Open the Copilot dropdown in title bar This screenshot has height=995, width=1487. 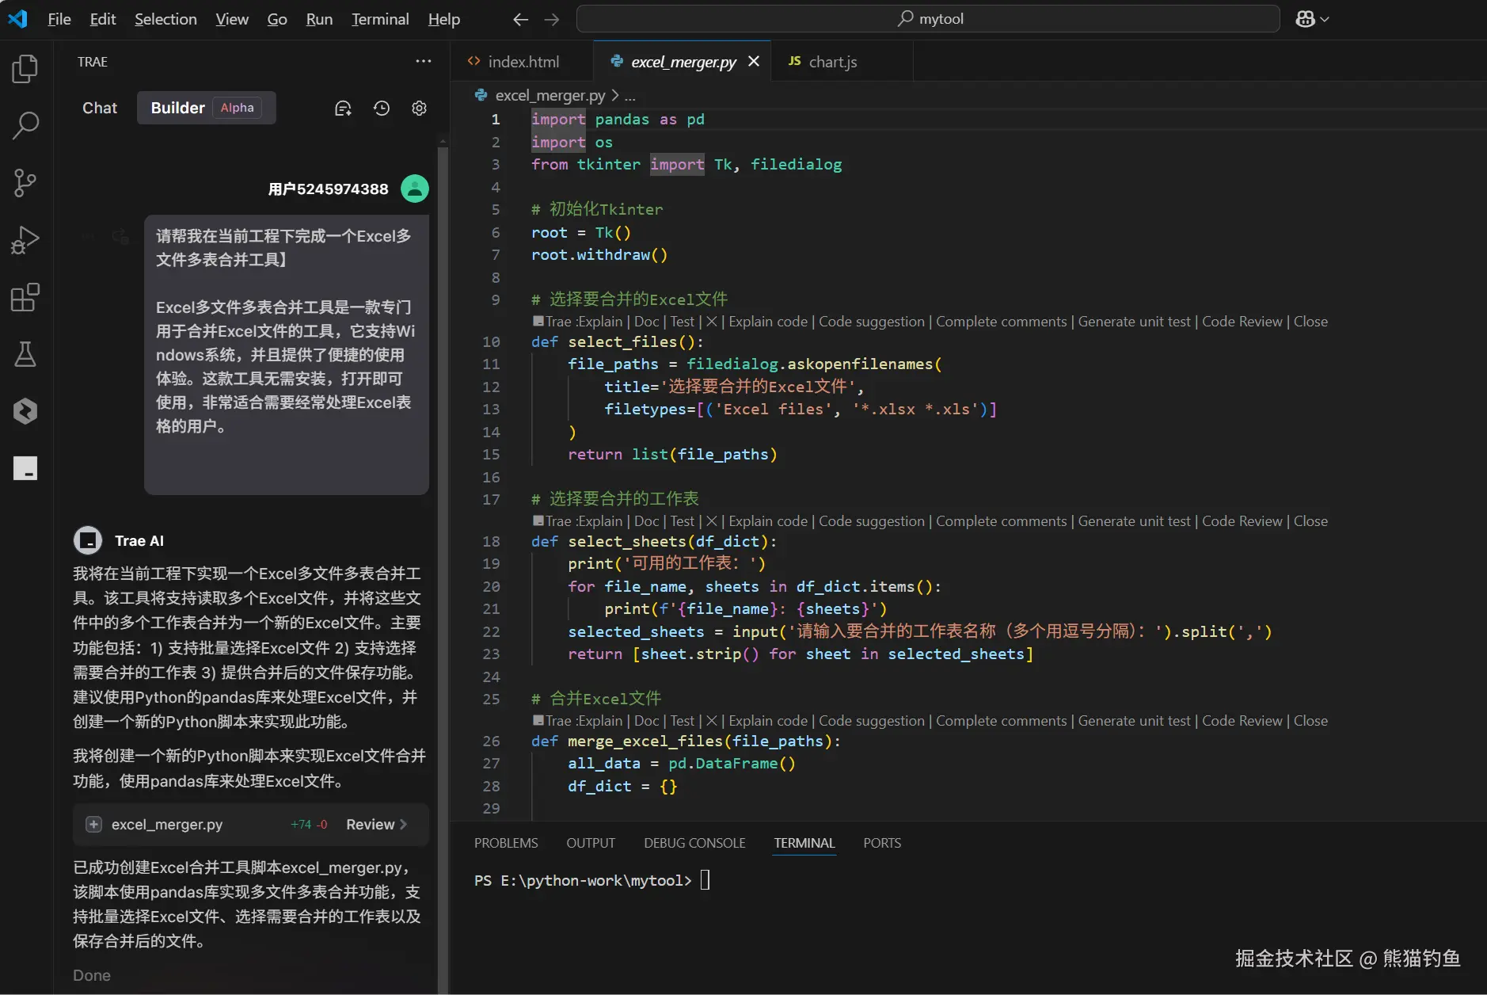[x=1312, y=19]
